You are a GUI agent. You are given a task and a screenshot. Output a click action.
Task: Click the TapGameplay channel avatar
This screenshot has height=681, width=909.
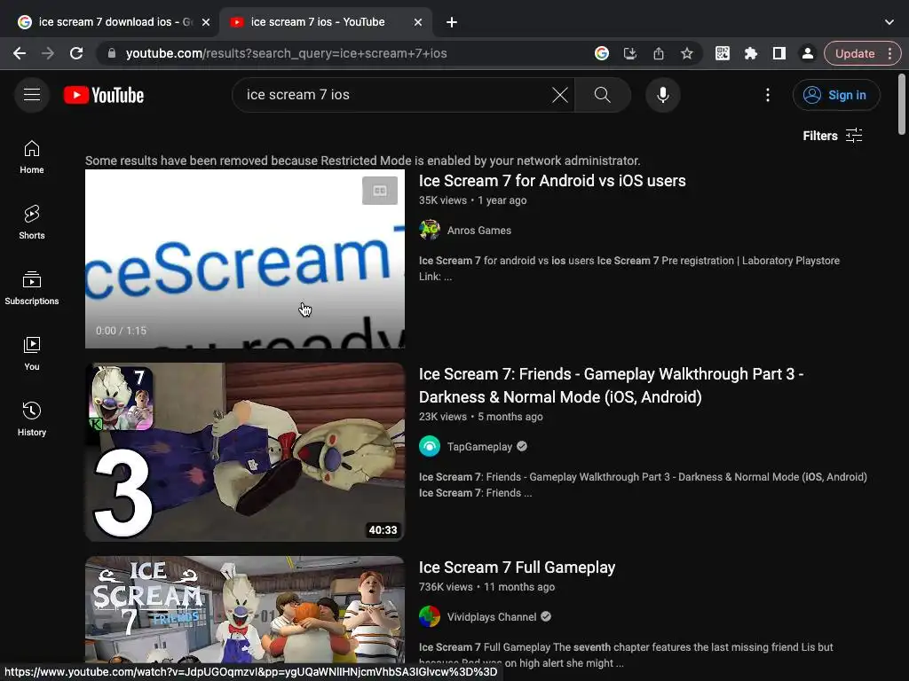[x=430, y=447]
